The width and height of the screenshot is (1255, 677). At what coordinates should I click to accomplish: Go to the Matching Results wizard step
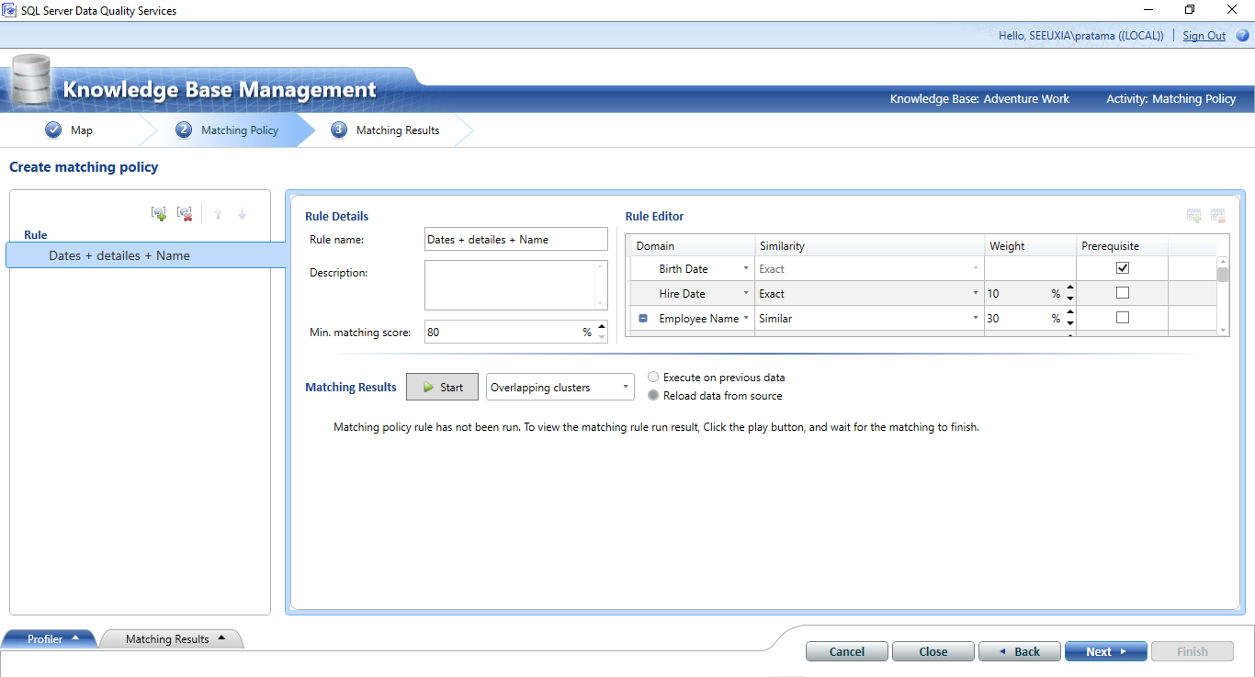(385, 130)
